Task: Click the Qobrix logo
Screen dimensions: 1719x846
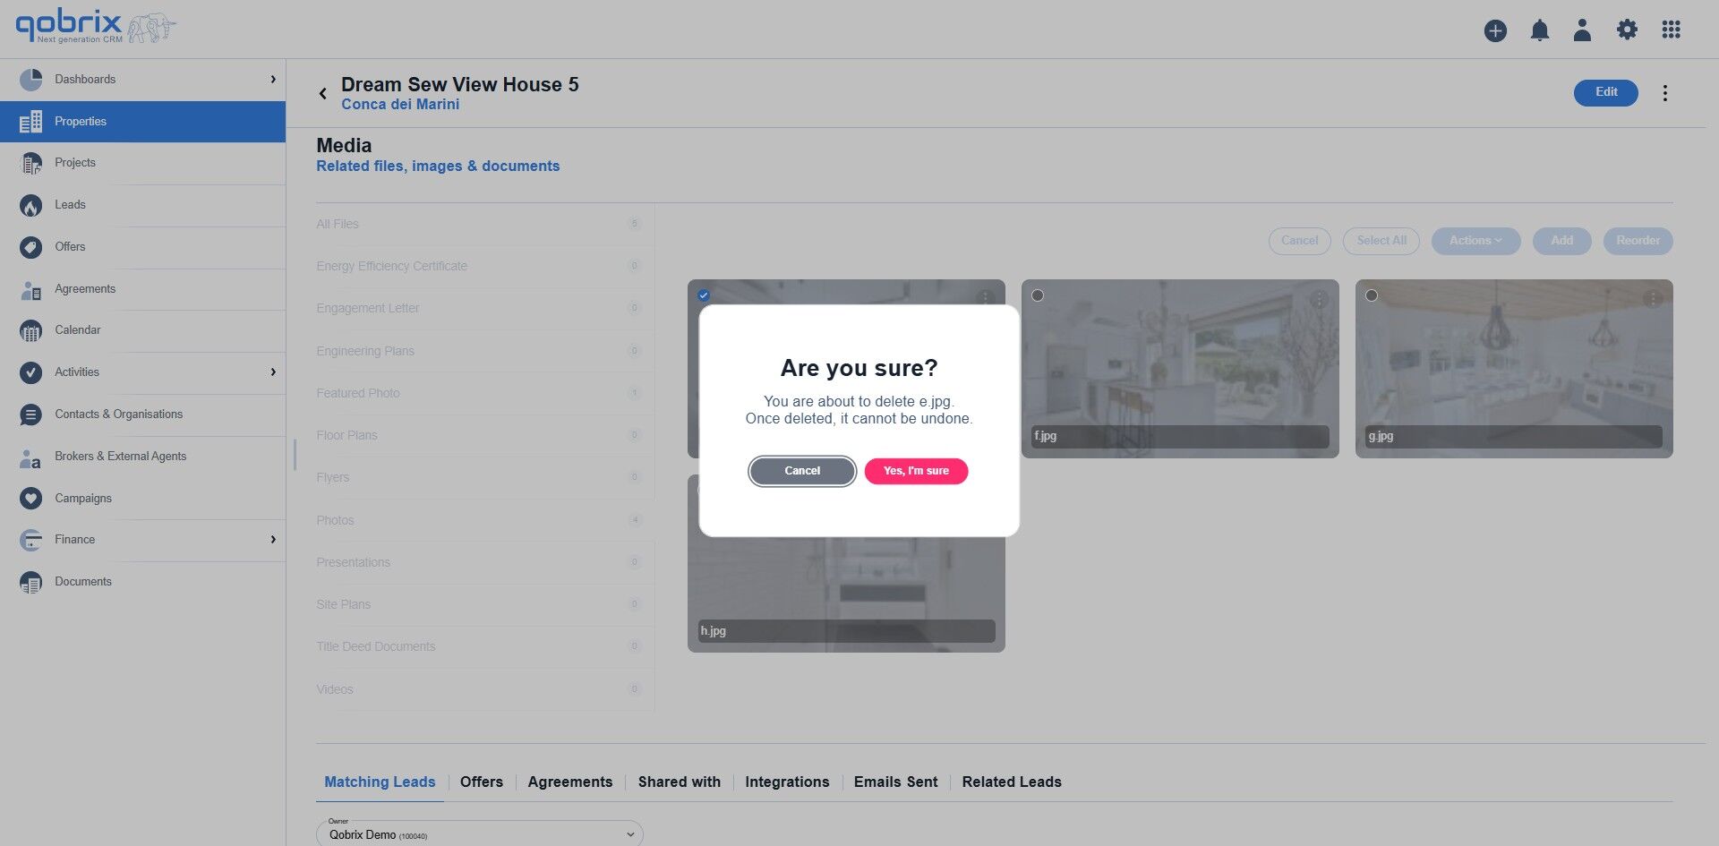Action: 95,27
